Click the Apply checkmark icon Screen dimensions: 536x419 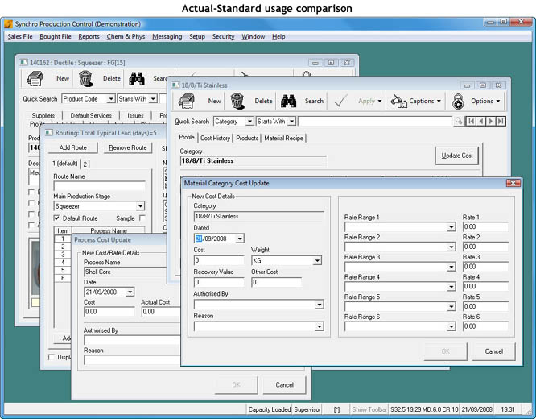[x=340, y=101]
